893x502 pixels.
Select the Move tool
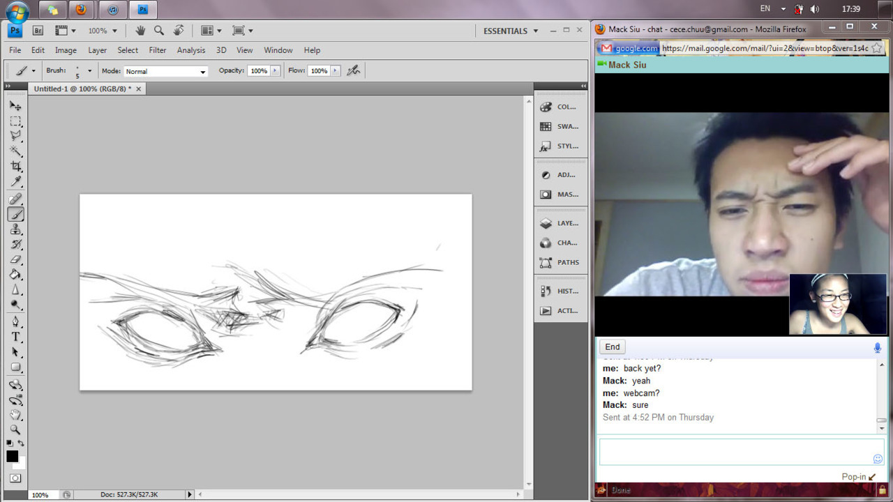[15, 106]
